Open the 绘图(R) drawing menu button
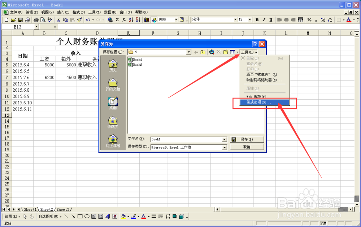 [12, 217]
